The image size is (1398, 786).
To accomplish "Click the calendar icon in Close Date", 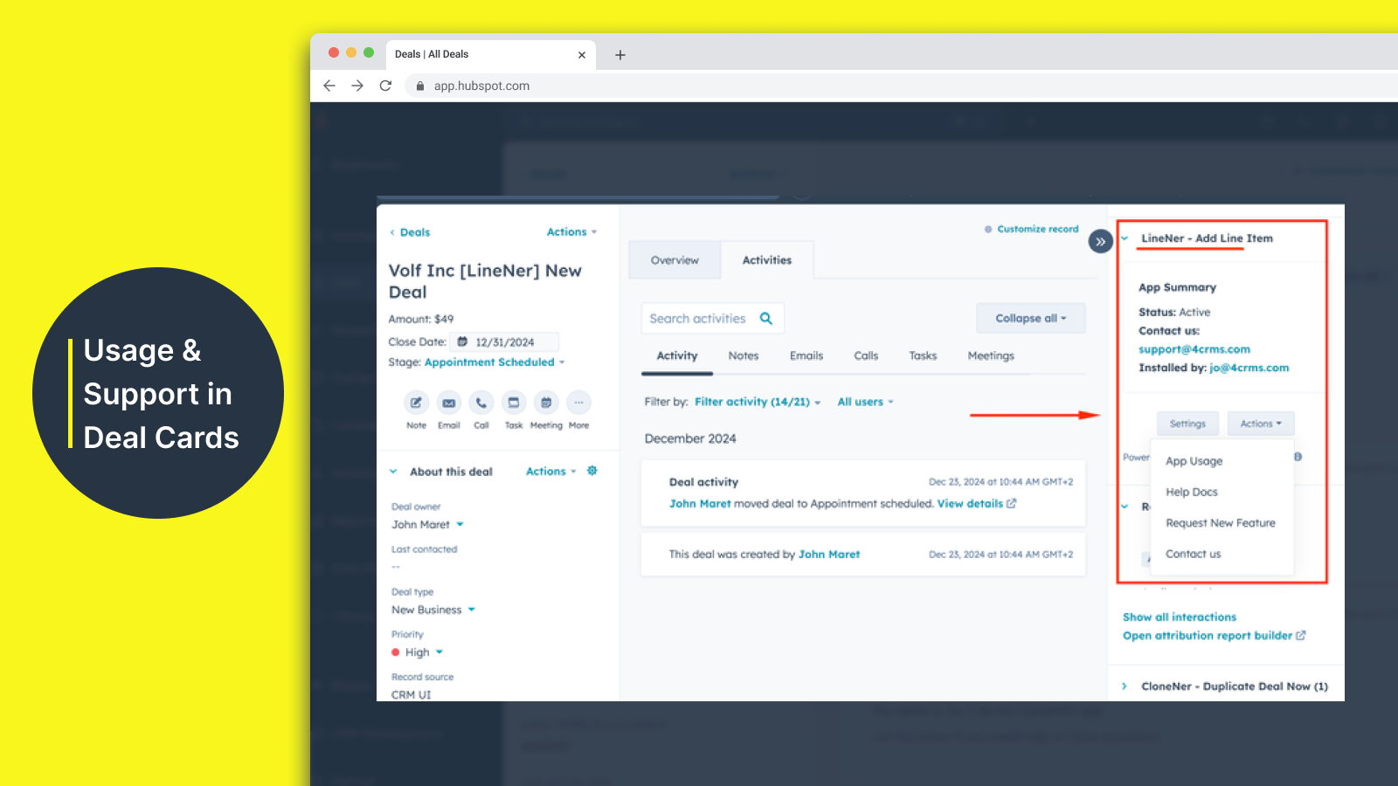I will pos(463,341).
